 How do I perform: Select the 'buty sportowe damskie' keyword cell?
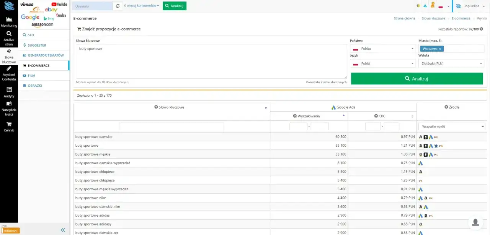point(172,137)
